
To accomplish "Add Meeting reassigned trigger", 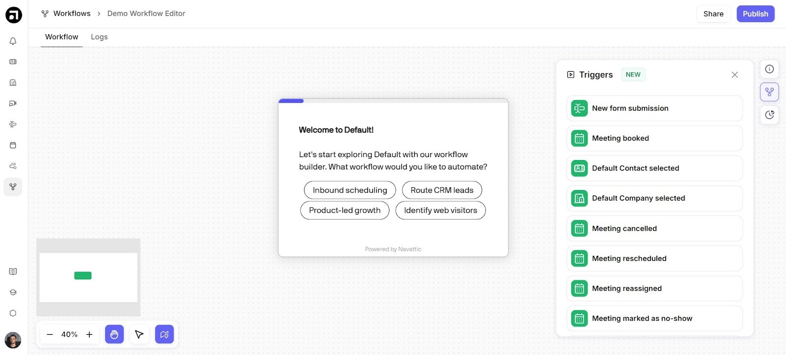I will point(654,288).
